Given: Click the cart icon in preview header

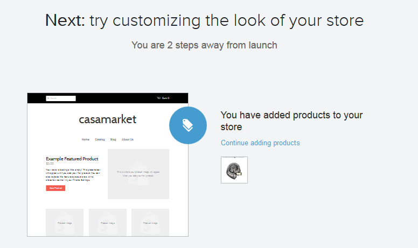Looking at the screenshot, I should (158, 98).
